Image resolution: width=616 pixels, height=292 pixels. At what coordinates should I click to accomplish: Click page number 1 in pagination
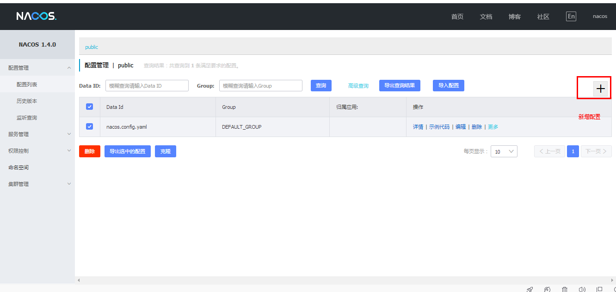(x=573, y=151)
